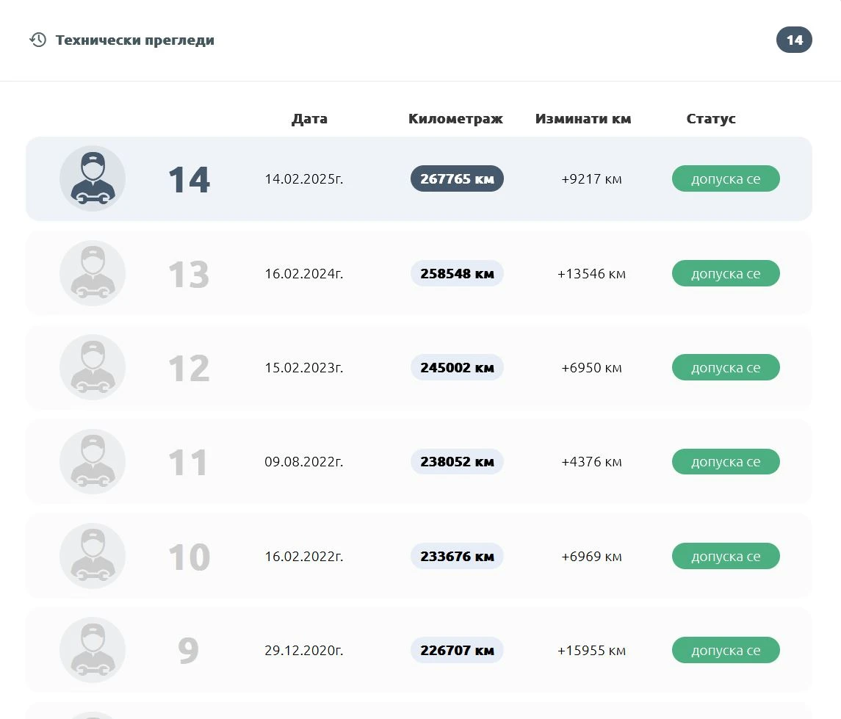841x719 pixels.
Task: Click the 267765 км mileage badge
Action: 457,178
